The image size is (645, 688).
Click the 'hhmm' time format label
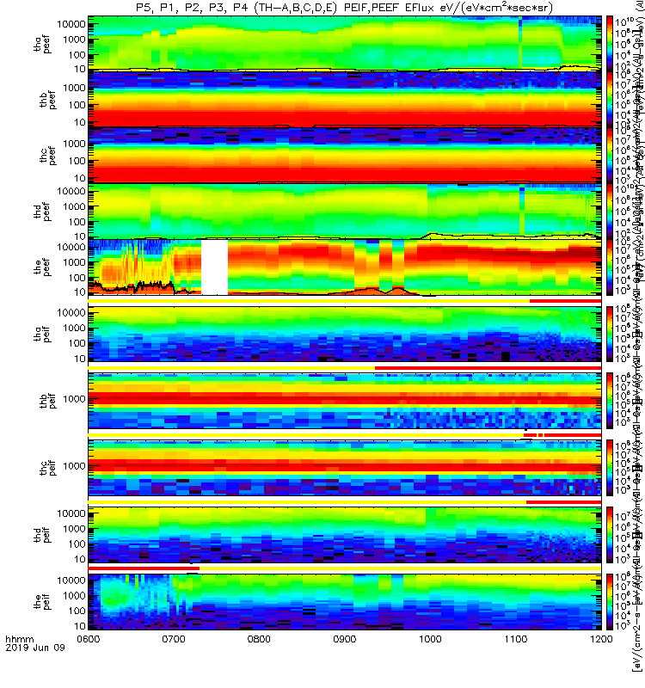tap(19, 639)
